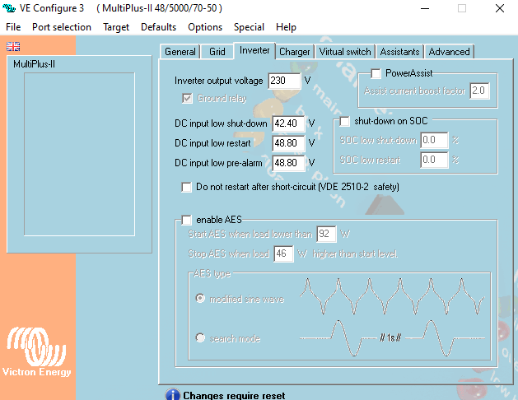Click the blue info icon beside Changes require reset
Image resolution: width=518 pixels, height=400 pixels.
pos(173,394)
